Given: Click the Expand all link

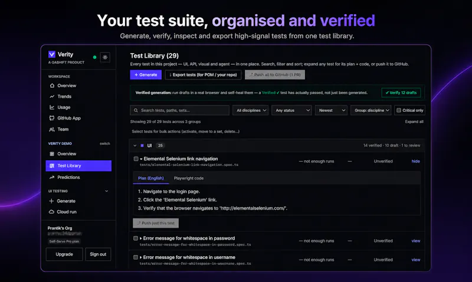Looking at the screenshot, I should pyautogui.click(x=414, y=122).
